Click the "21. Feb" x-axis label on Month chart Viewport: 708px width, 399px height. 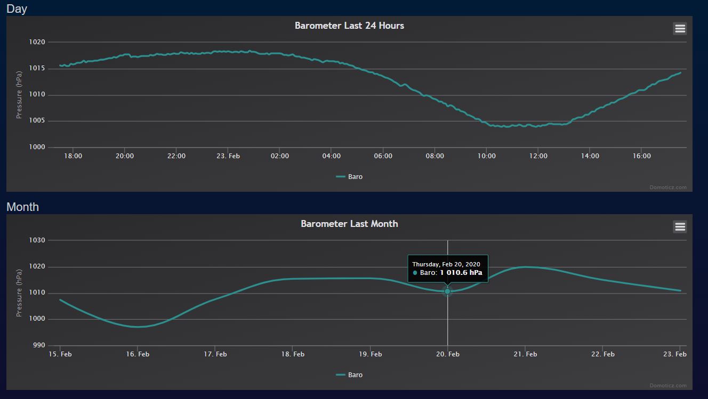525,354
